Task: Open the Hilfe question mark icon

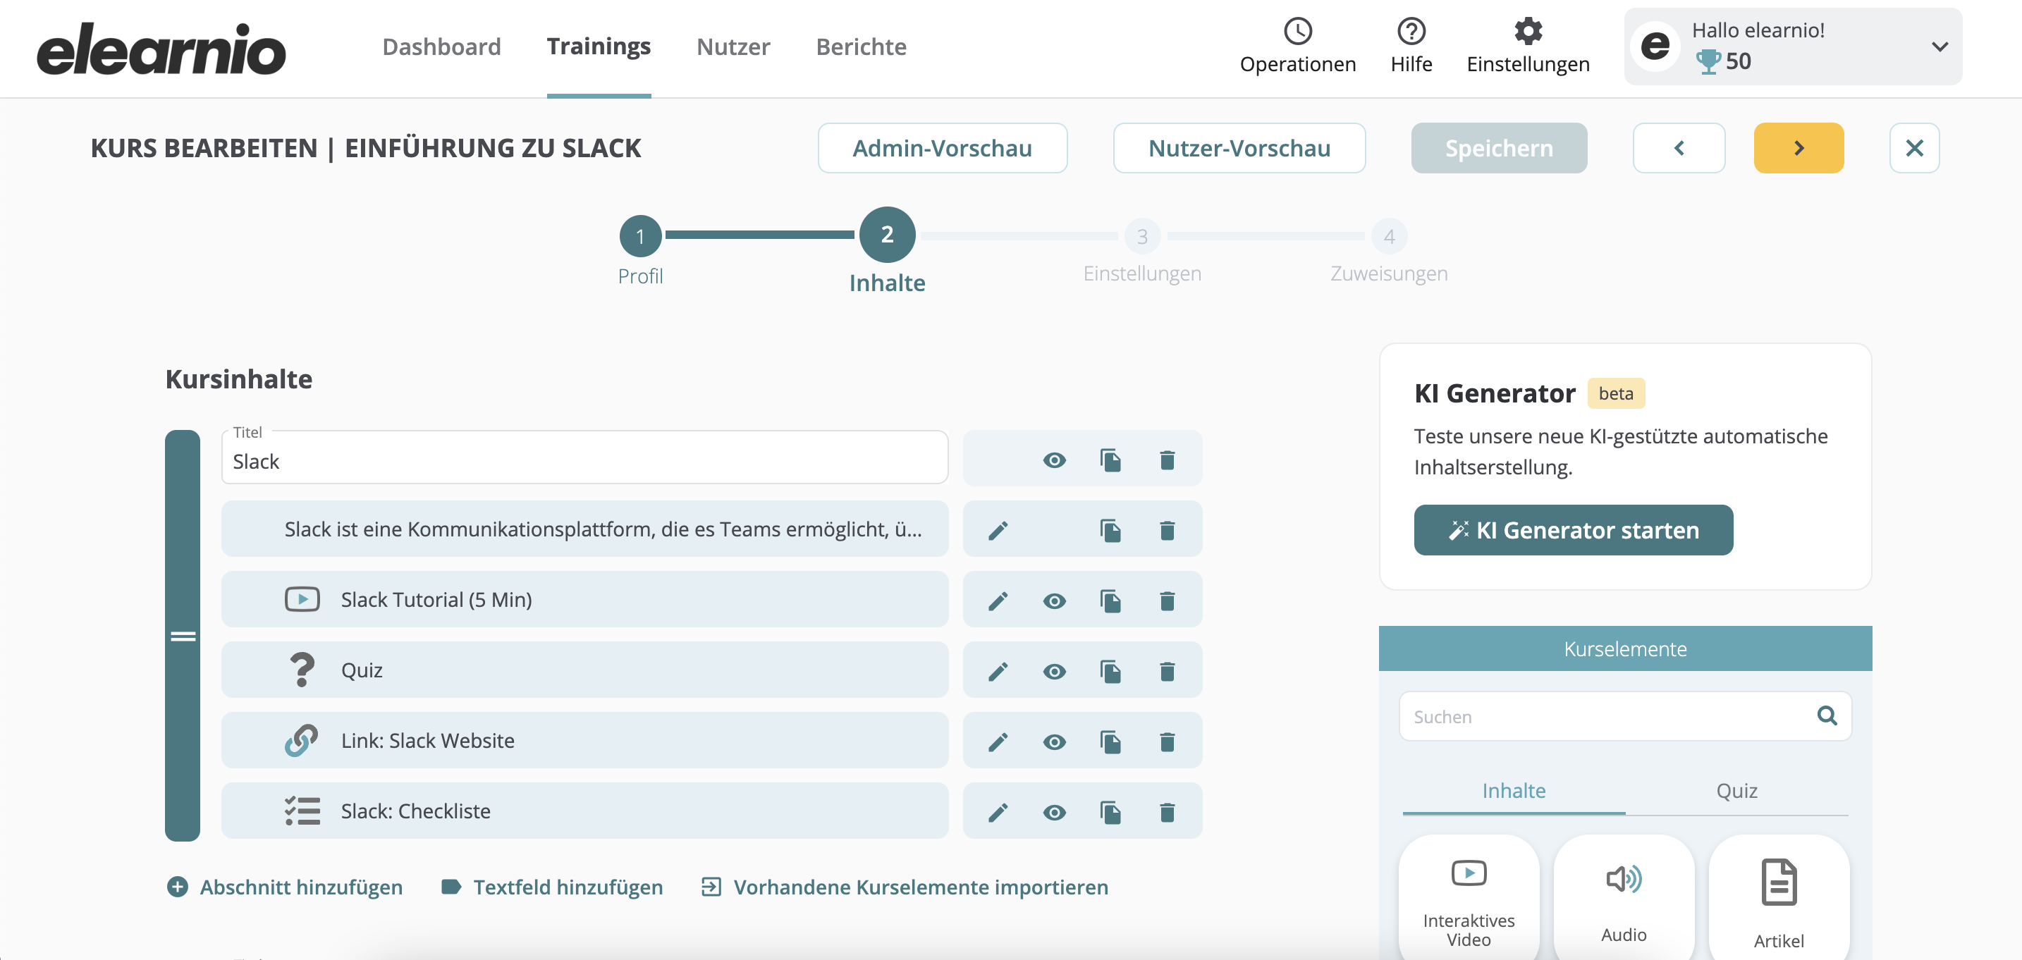Action: 1411,32
